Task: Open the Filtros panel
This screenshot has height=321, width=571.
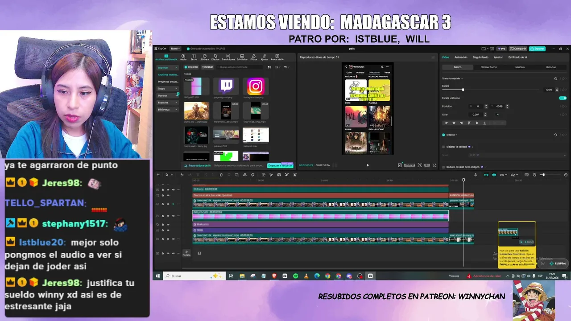Action: (254, 57)
